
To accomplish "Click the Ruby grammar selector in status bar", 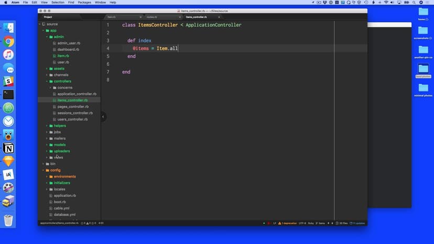I will (x=310, y=223).
